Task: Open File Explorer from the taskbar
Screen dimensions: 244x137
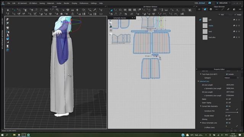Action: click(x=14, y=135)
